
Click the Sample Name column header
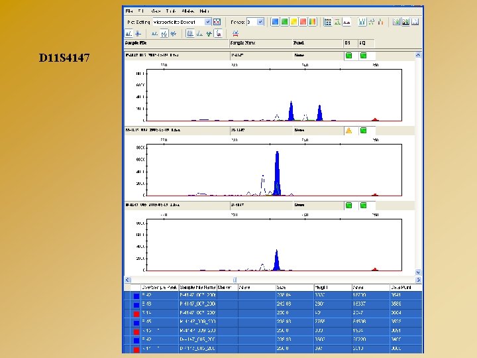coord(261,43)
